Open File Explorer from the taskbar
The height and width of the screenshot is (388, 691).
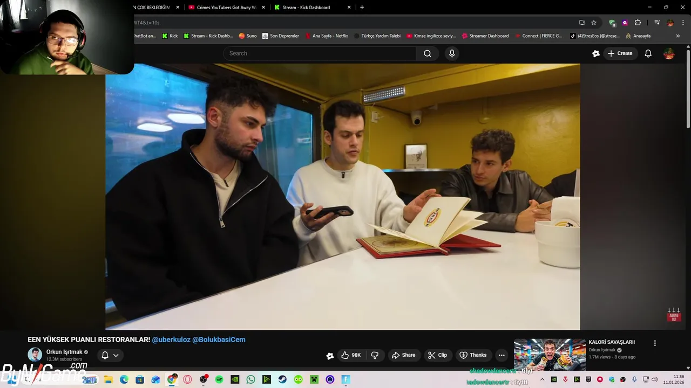[x=108, y=379]
